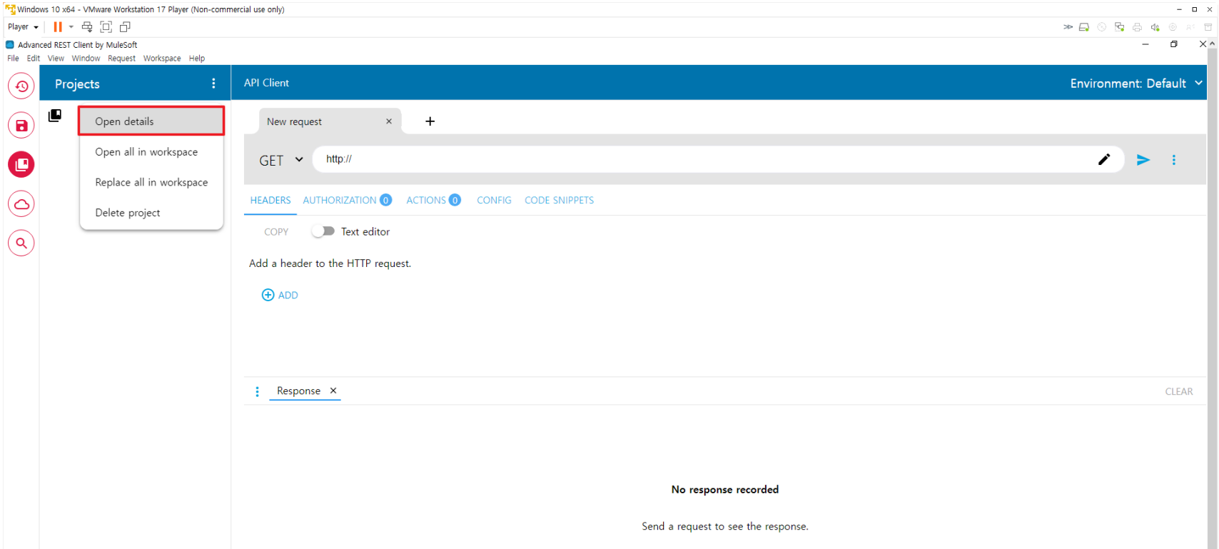Pause the virtual machine in VMware

[58, 27]
